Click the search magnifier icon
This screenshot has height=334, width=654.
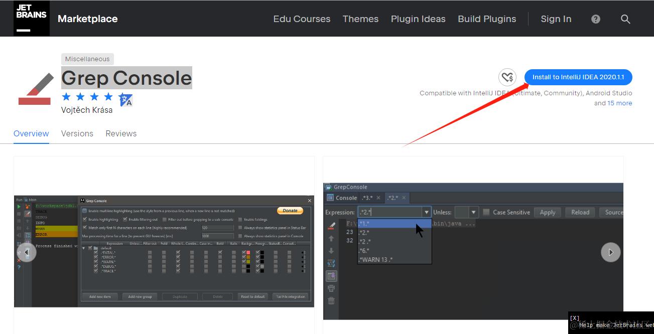point(625,19)
